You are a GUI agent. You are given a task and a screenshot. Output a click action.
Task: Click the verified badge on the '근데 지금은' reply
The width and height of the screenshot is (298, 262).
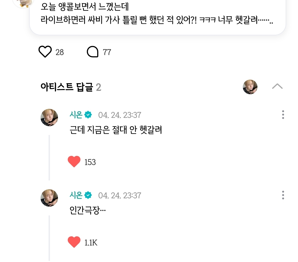pyautogui.click(x=88, y=115)
